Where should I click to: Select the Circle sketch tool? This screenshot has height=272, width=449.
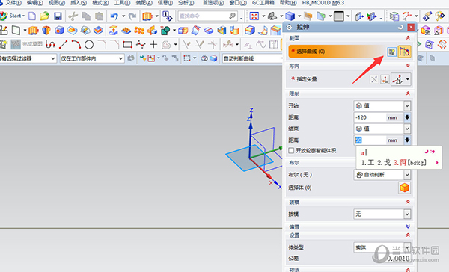point(89,44)
